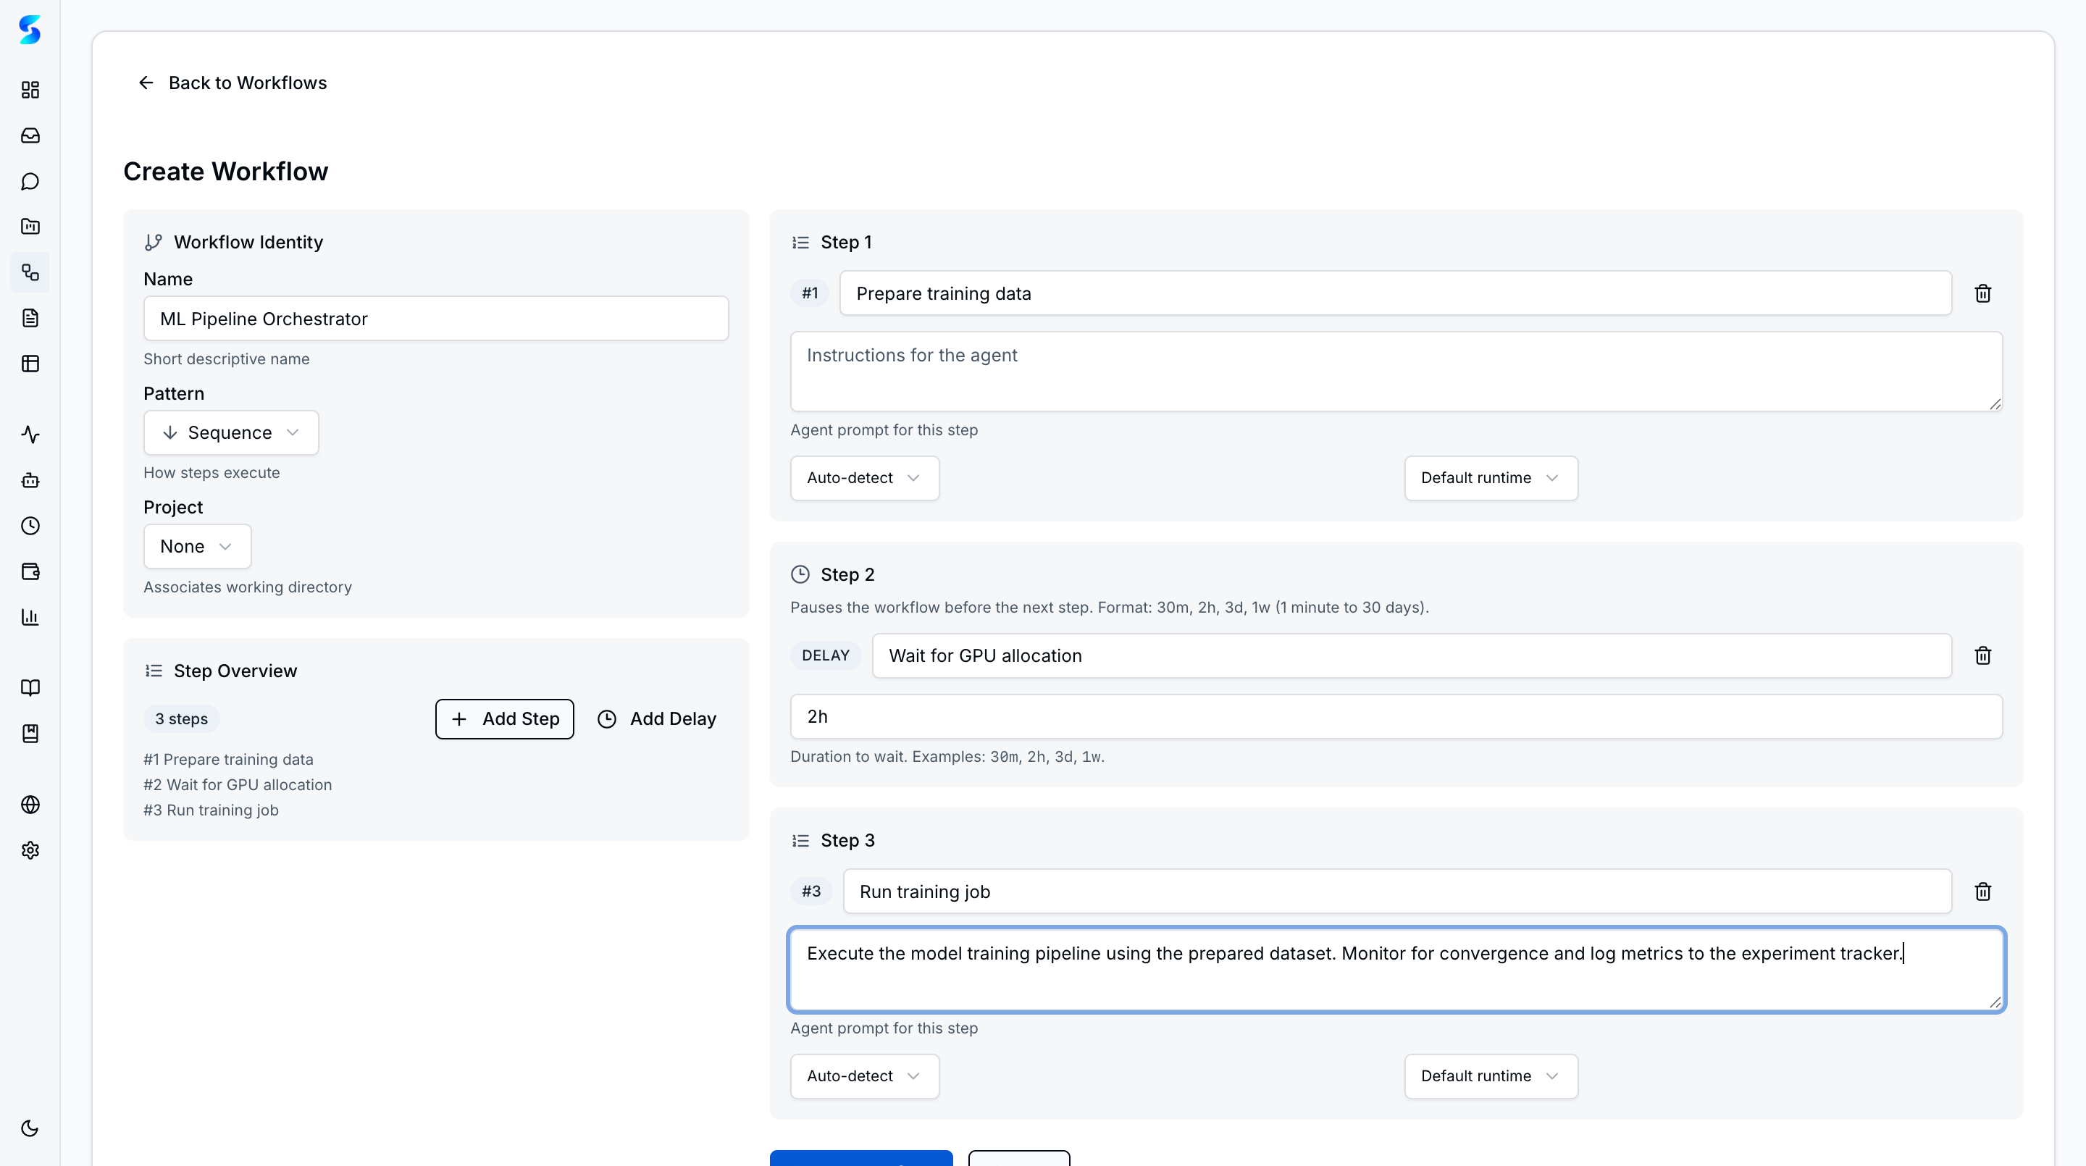Delete the GPU allocation delay via trash icon
Viewport: 2086px width, 1166px height.
click(1982, 655)
